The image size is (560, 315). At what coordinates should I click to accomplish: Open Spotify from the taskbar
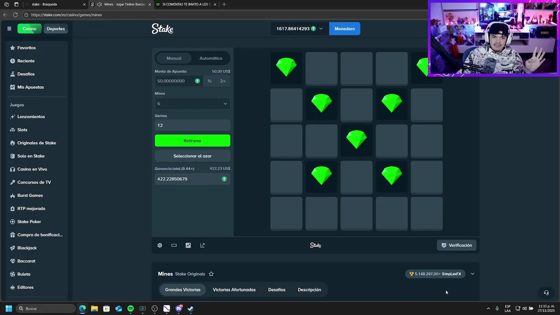(130, 308)
